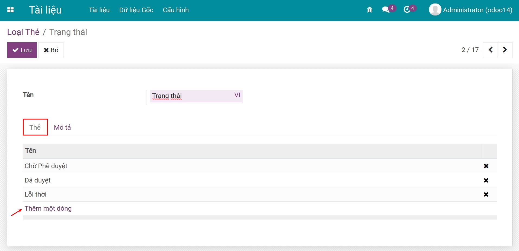Open the apps home menu grid icon

(x=10, y=10)
